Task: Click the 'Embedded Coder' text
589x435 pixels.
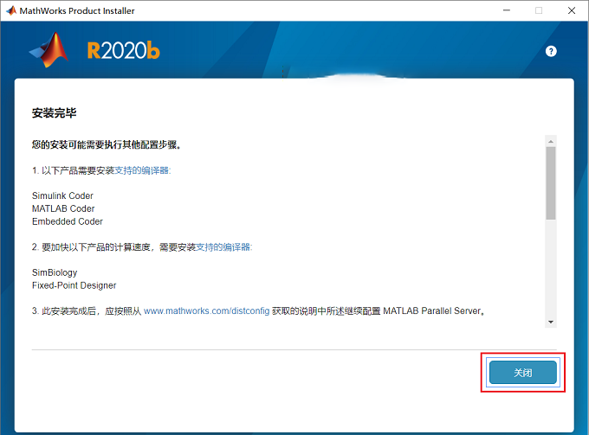Action: click(68, 221)
